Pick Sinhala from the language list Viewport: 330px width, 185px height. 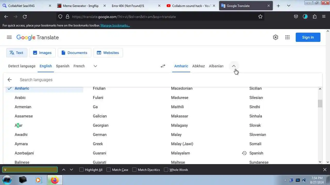coord(255,116)
